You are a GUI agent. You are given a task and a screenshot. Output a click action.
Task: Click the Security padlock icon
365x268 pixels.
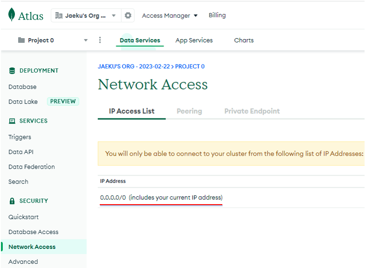click(x=12, y=201)
